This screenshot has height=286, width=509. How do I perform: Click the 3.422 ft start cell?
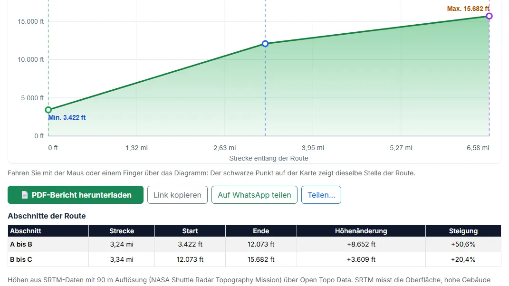coord(190,244)
